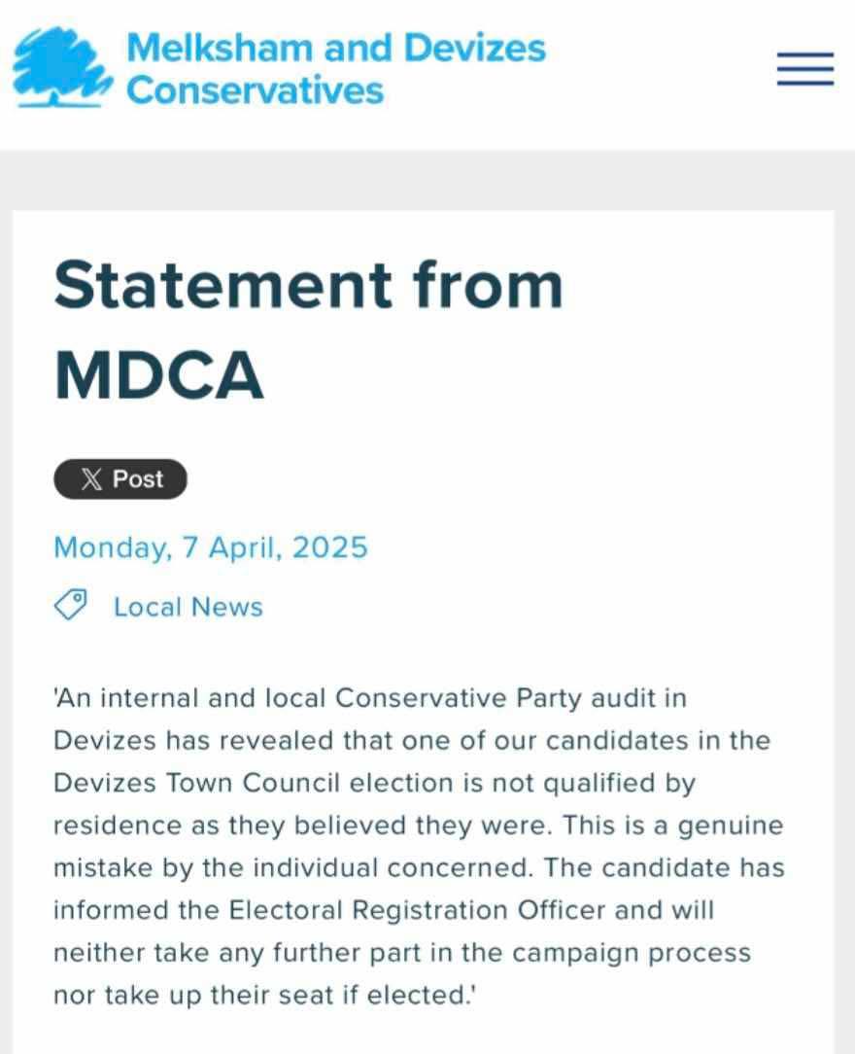Image resolution: width=855 pixels, height=1054 pixels.
Task: Share the statement via the X Post button
Action: point(120,478)
